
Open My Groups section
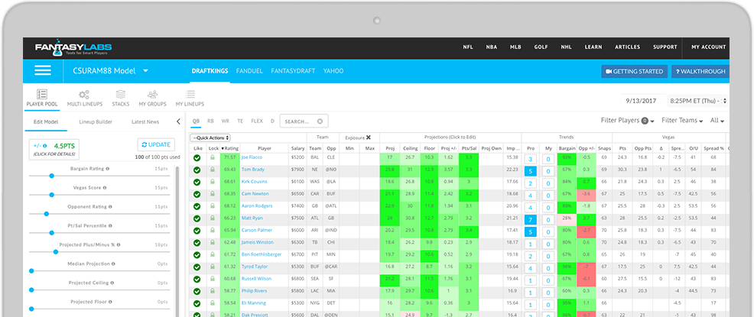click(x=152, y=97)
